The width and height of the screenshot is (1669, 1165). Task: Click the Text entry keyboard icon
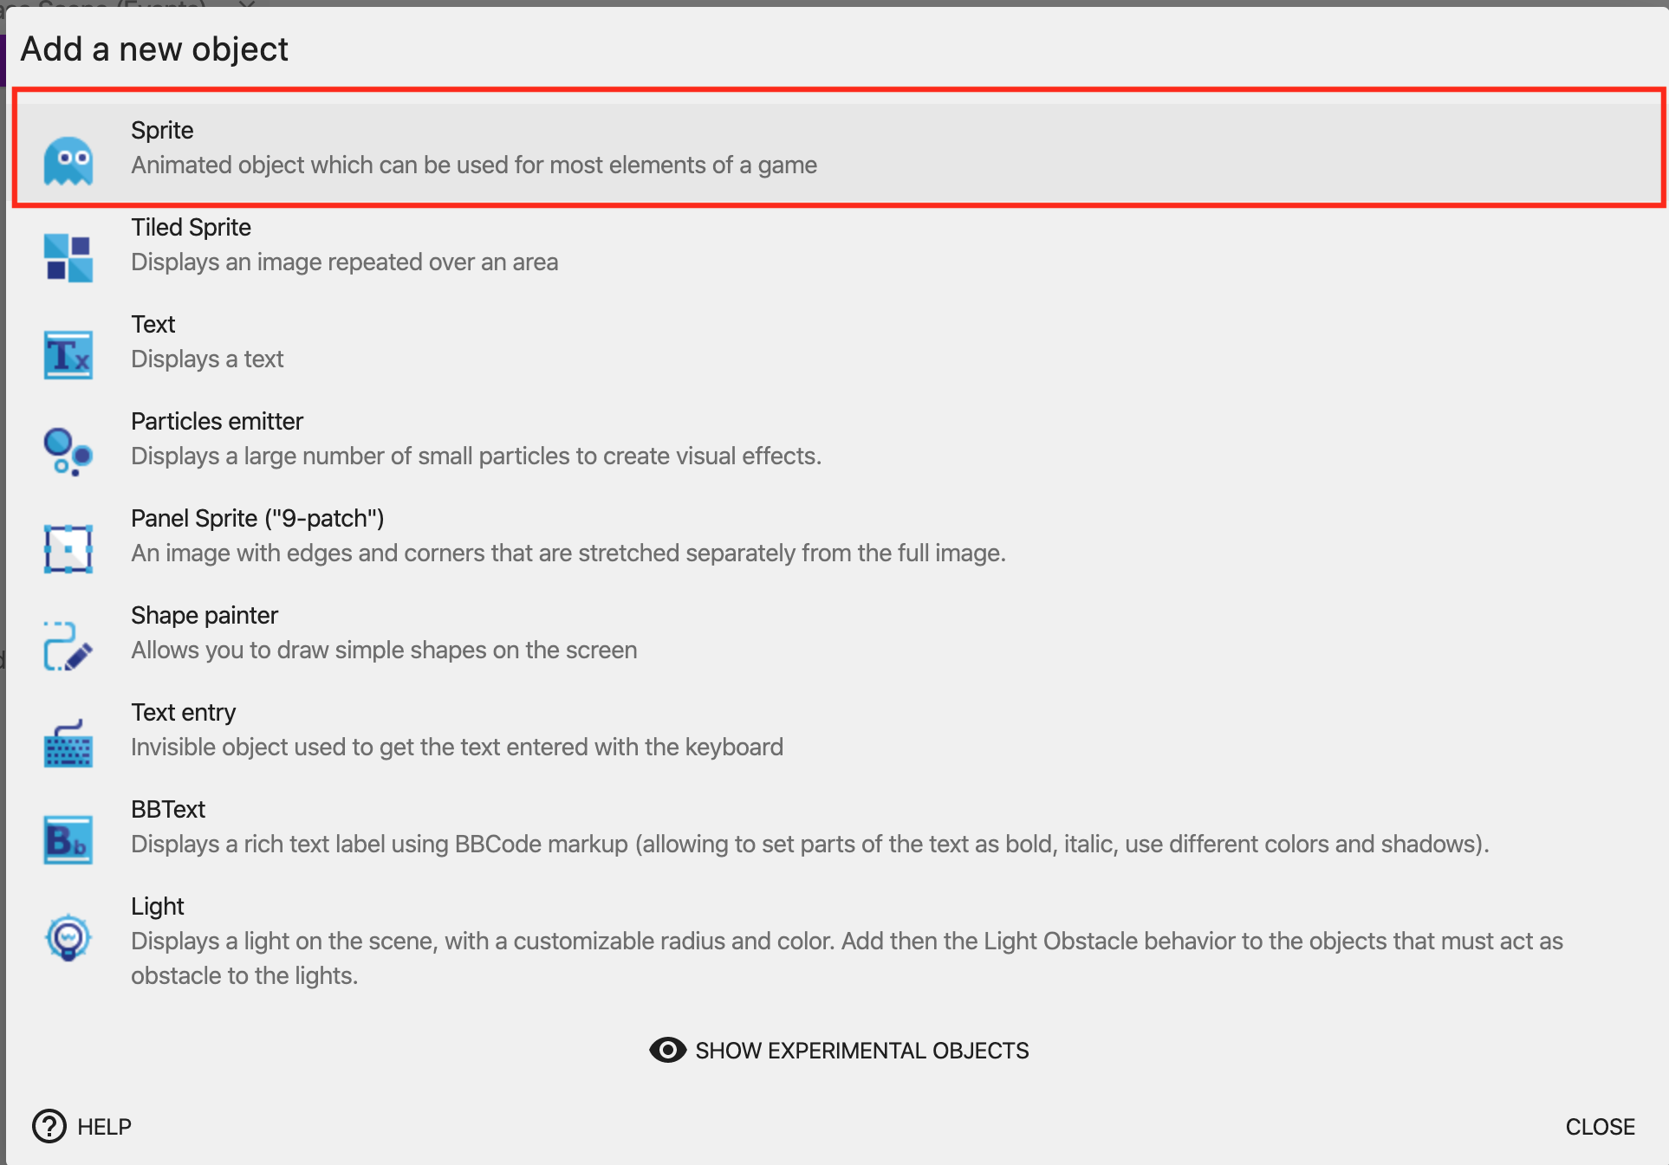coord(68,742)
